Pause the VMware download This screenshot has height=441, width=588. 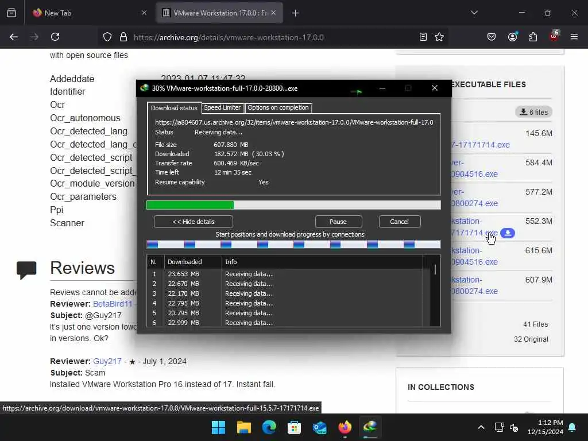[x=338, y=222]
